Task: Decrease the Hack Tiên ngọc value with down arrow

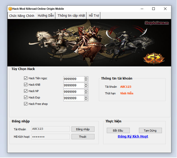Action: 86,80
